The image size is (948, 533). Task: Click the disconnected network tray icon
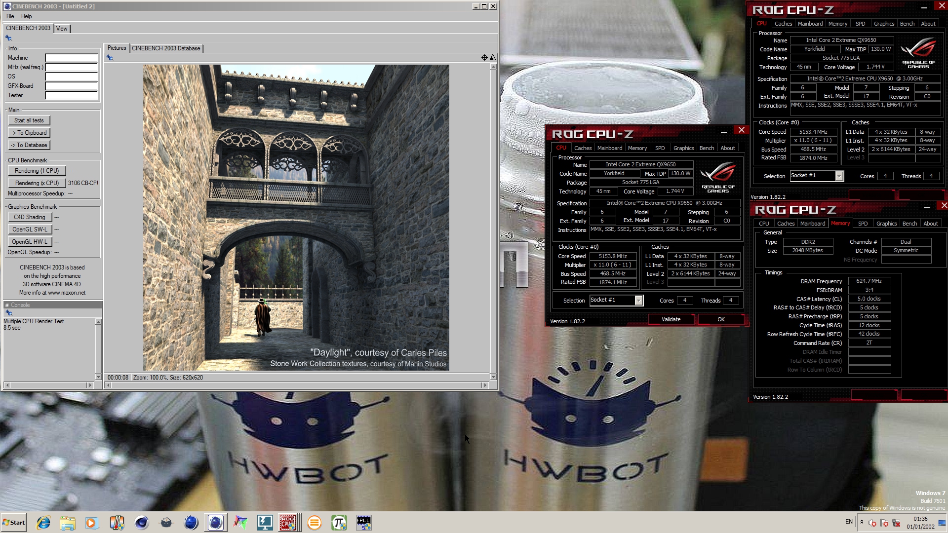896,523
